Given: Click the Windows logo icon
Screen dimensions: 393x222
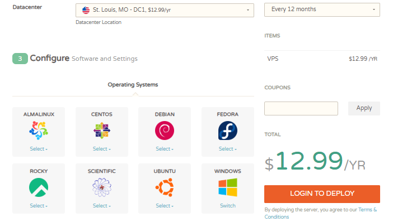Looking at the screenshot, I should tap(228, 187).
